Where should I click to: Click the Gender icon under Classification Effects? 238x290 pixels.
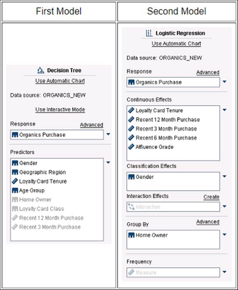coord(131,177)
